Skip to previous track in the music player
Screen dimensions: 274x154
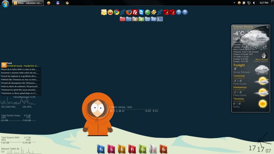(x=111, y=111)
